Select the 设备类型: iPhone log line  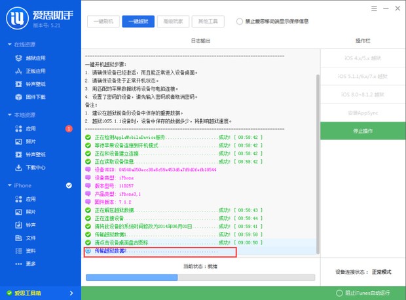[109, 178]
